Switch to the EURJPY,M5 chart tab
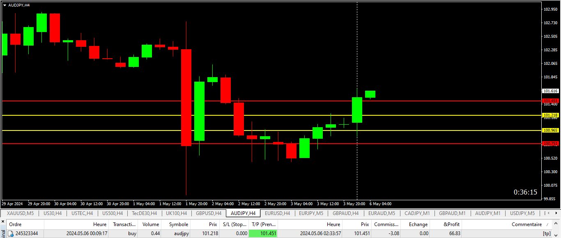The image size is (561, 238). click(311, 213)
